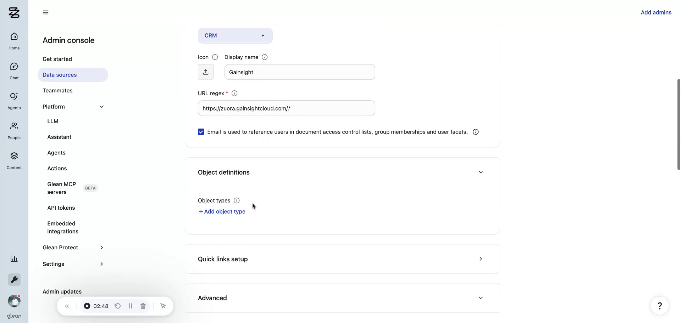Open the CRM category dropdown
The width and height of the screenshot is (681, 323).
pyautogui.click(x=235, y=35)
